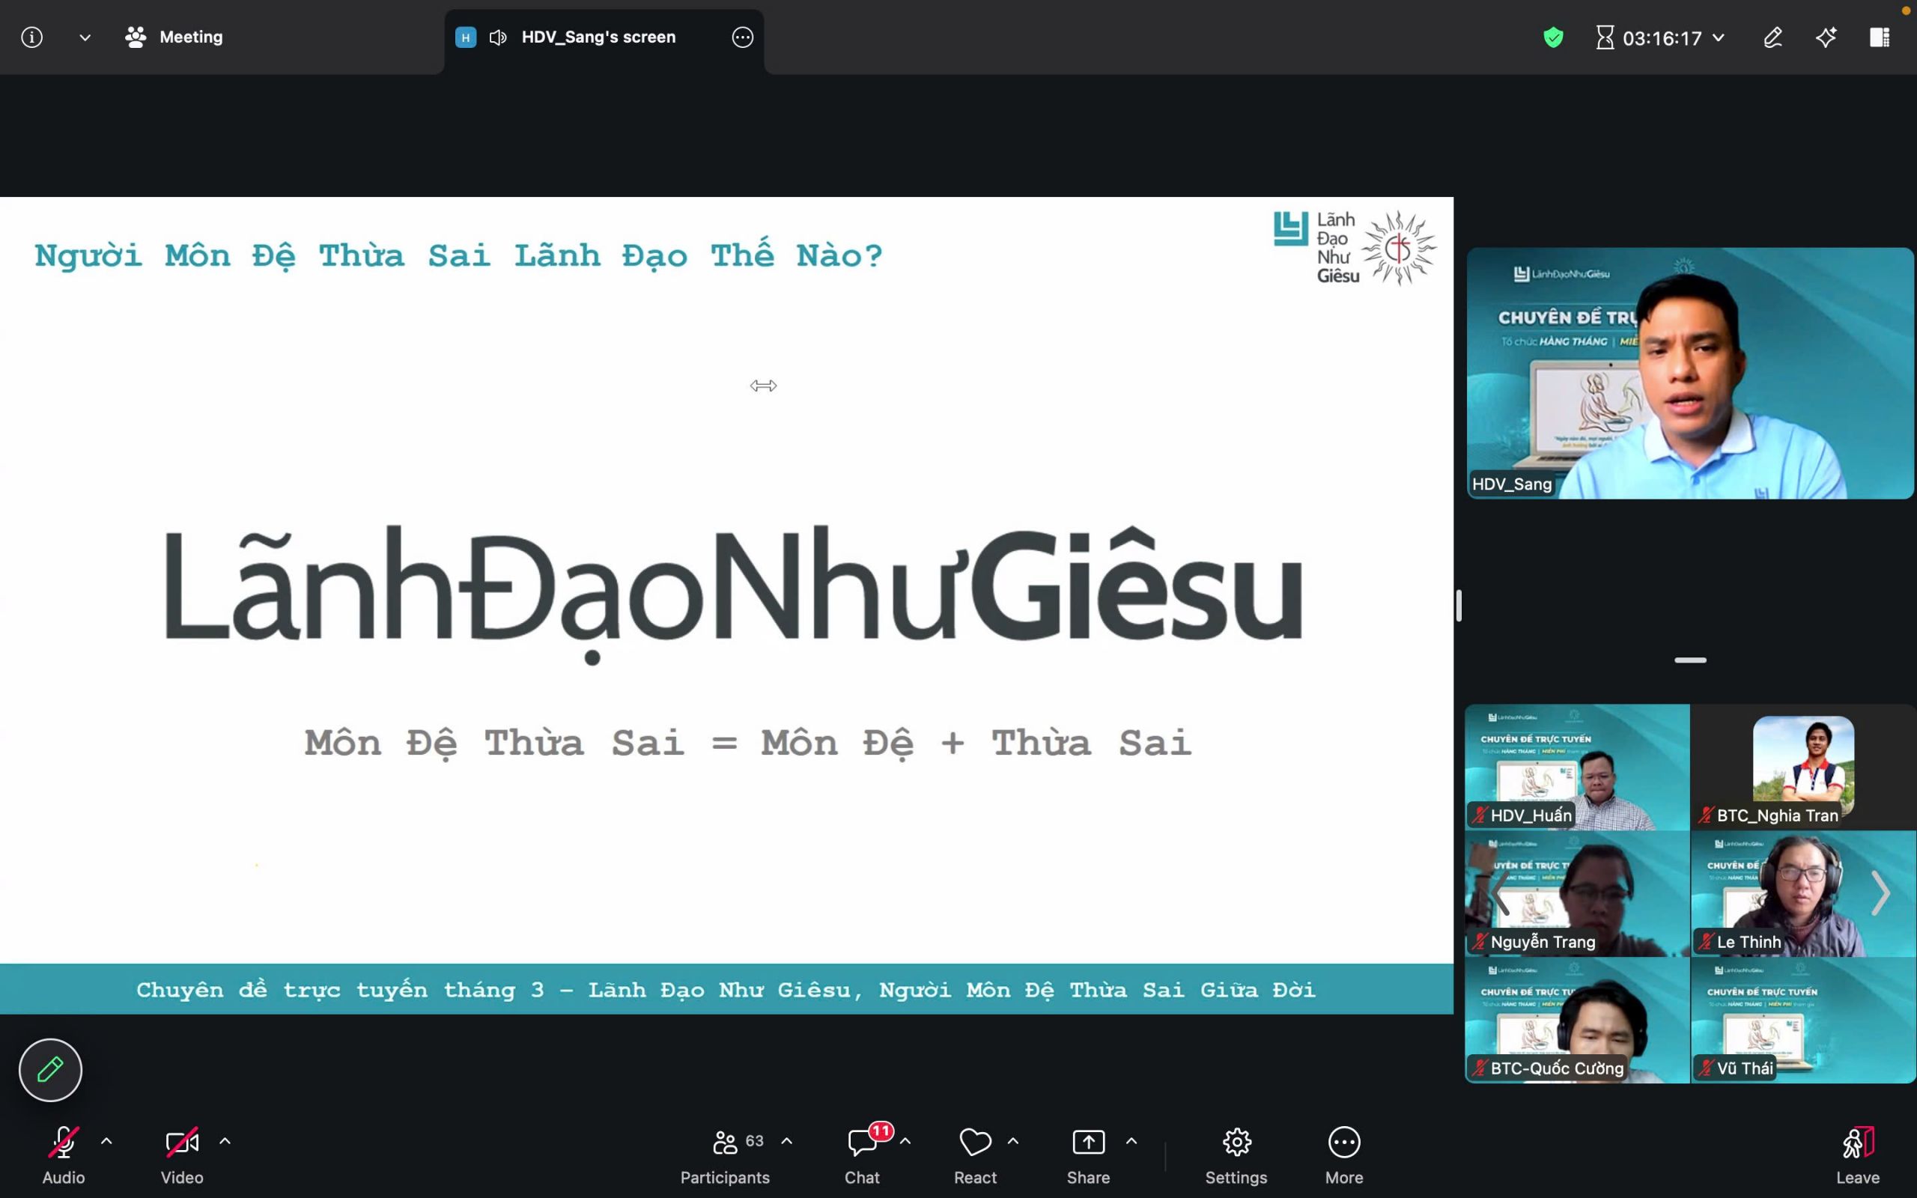Image resolution: width=1917 pixels, height=1198 pixels.
Task: Open screen share options ellipsis icon
Action: 742,37
